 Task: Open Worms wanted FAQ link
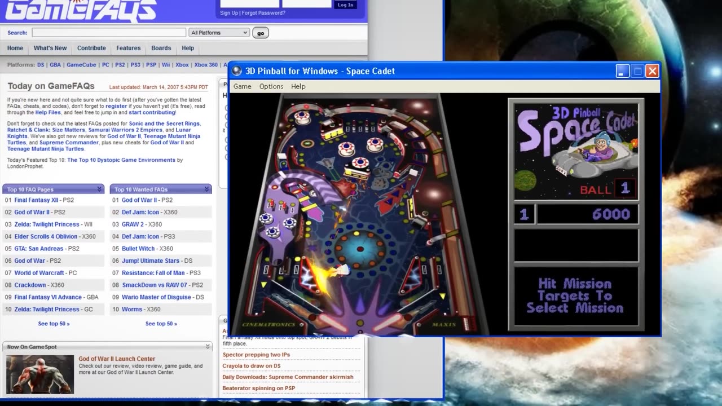[132, 310]
